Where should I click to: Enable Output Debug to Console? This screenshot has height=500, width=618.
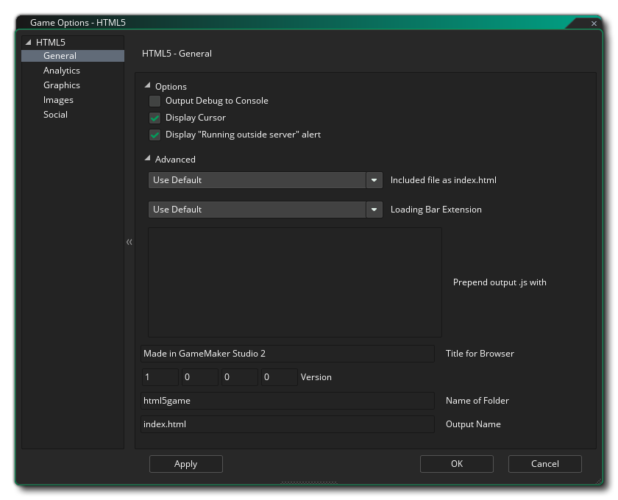tap(154, 101)
